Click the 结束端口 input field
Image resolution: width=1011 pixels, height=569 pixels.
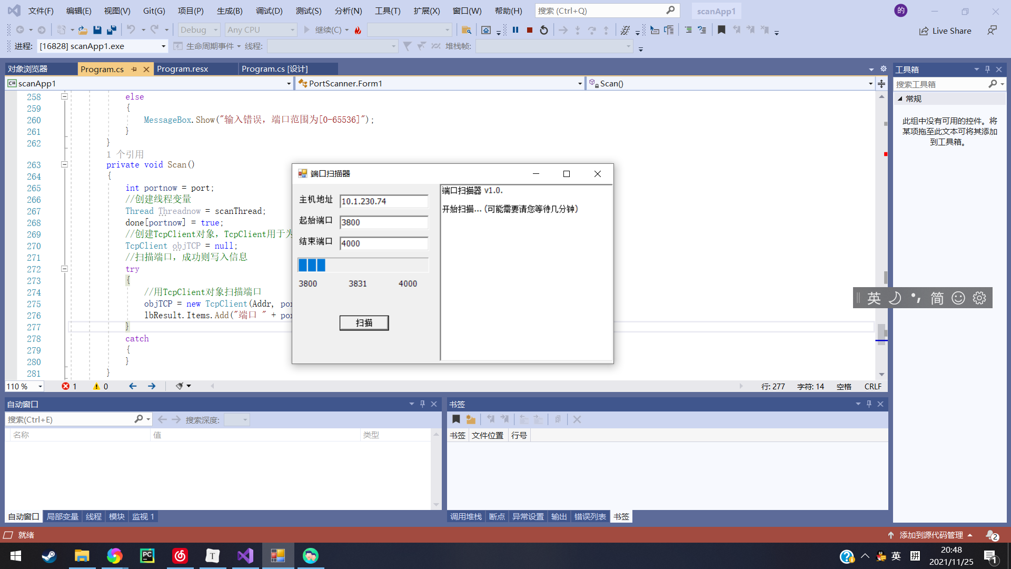384,243
